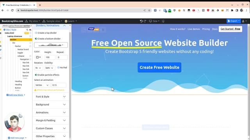250x140 pixels.
Task: Open the Rotation dropdown
Action: coord(38,68)
